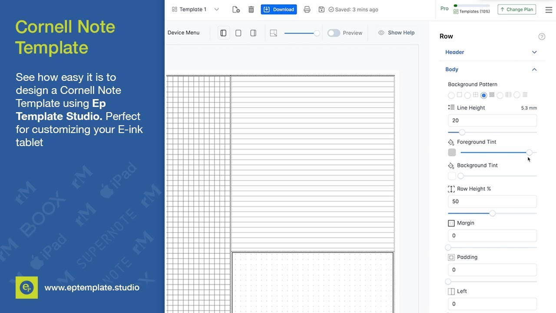The height and width of the screenshot is (313, 556).
Task: Select the horizontal lines pattern radio
Action: tap(516, 95)
